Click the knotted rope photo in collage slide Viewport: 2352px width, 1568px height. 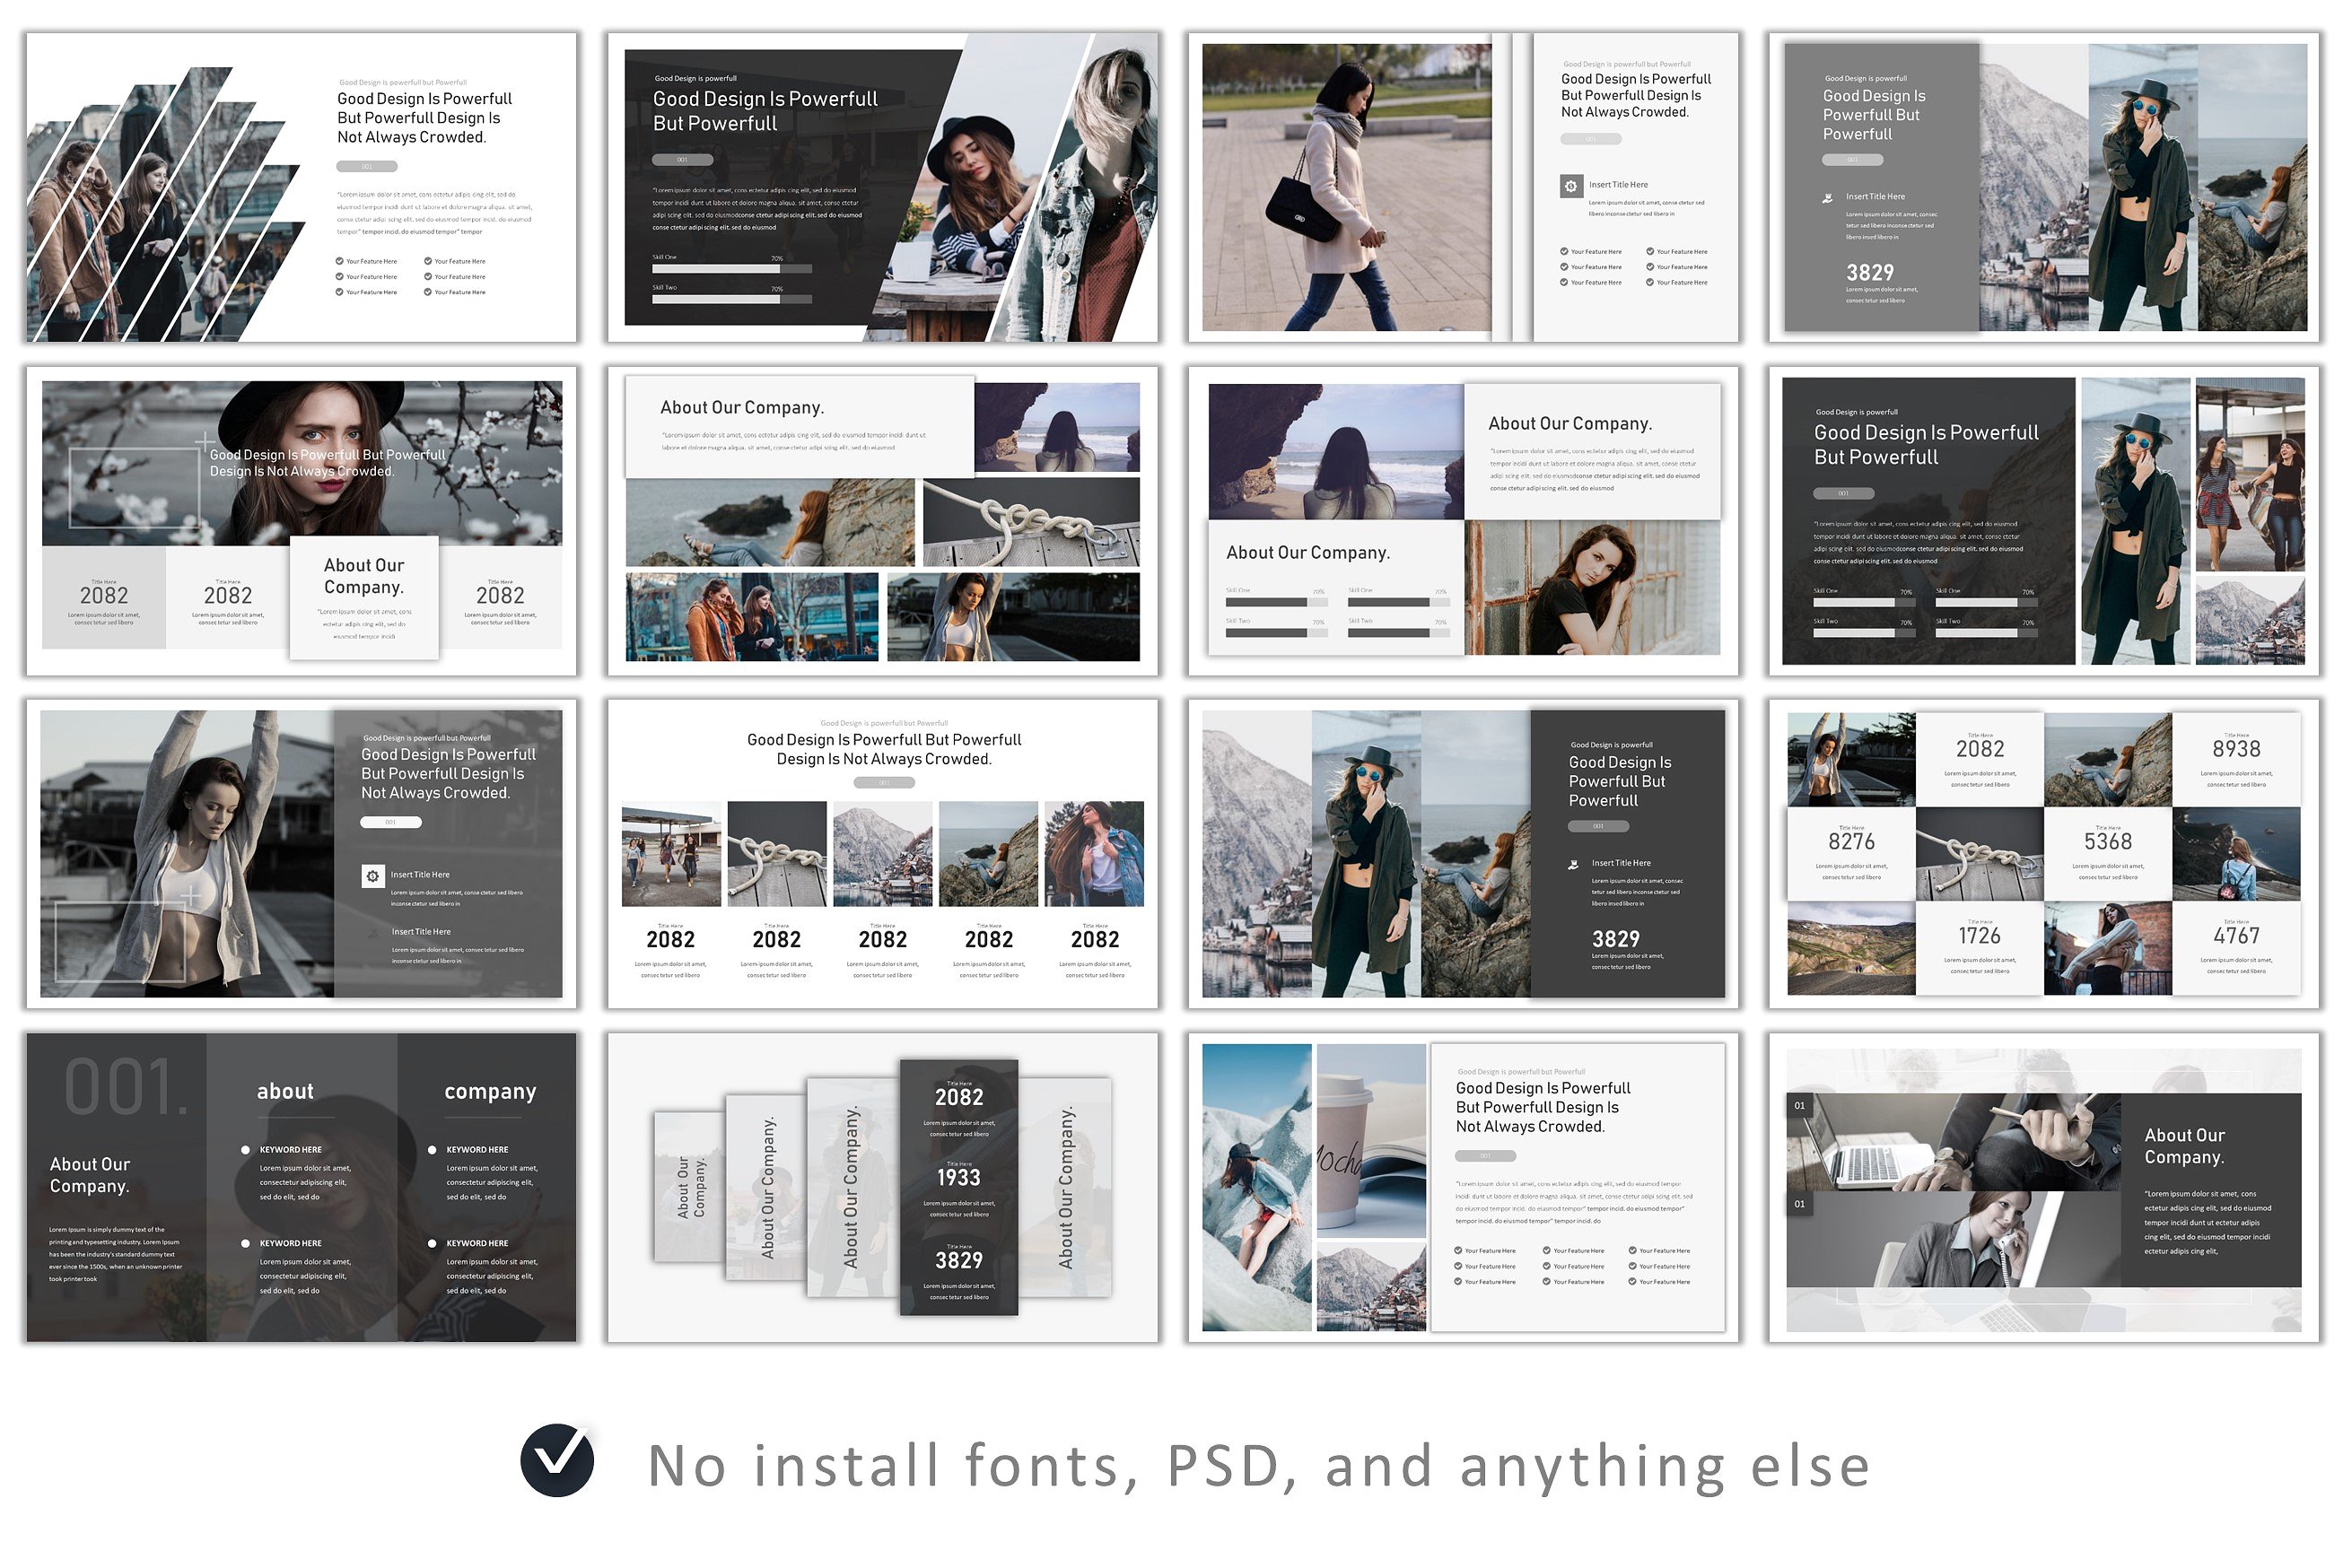point(1030,522)
